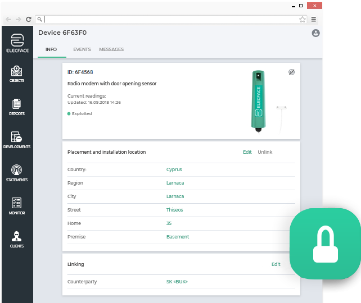The width and height of the screenshot is (361, 303).
Task: Open the Thiseos street link
Action: click(x=174, y=210)
